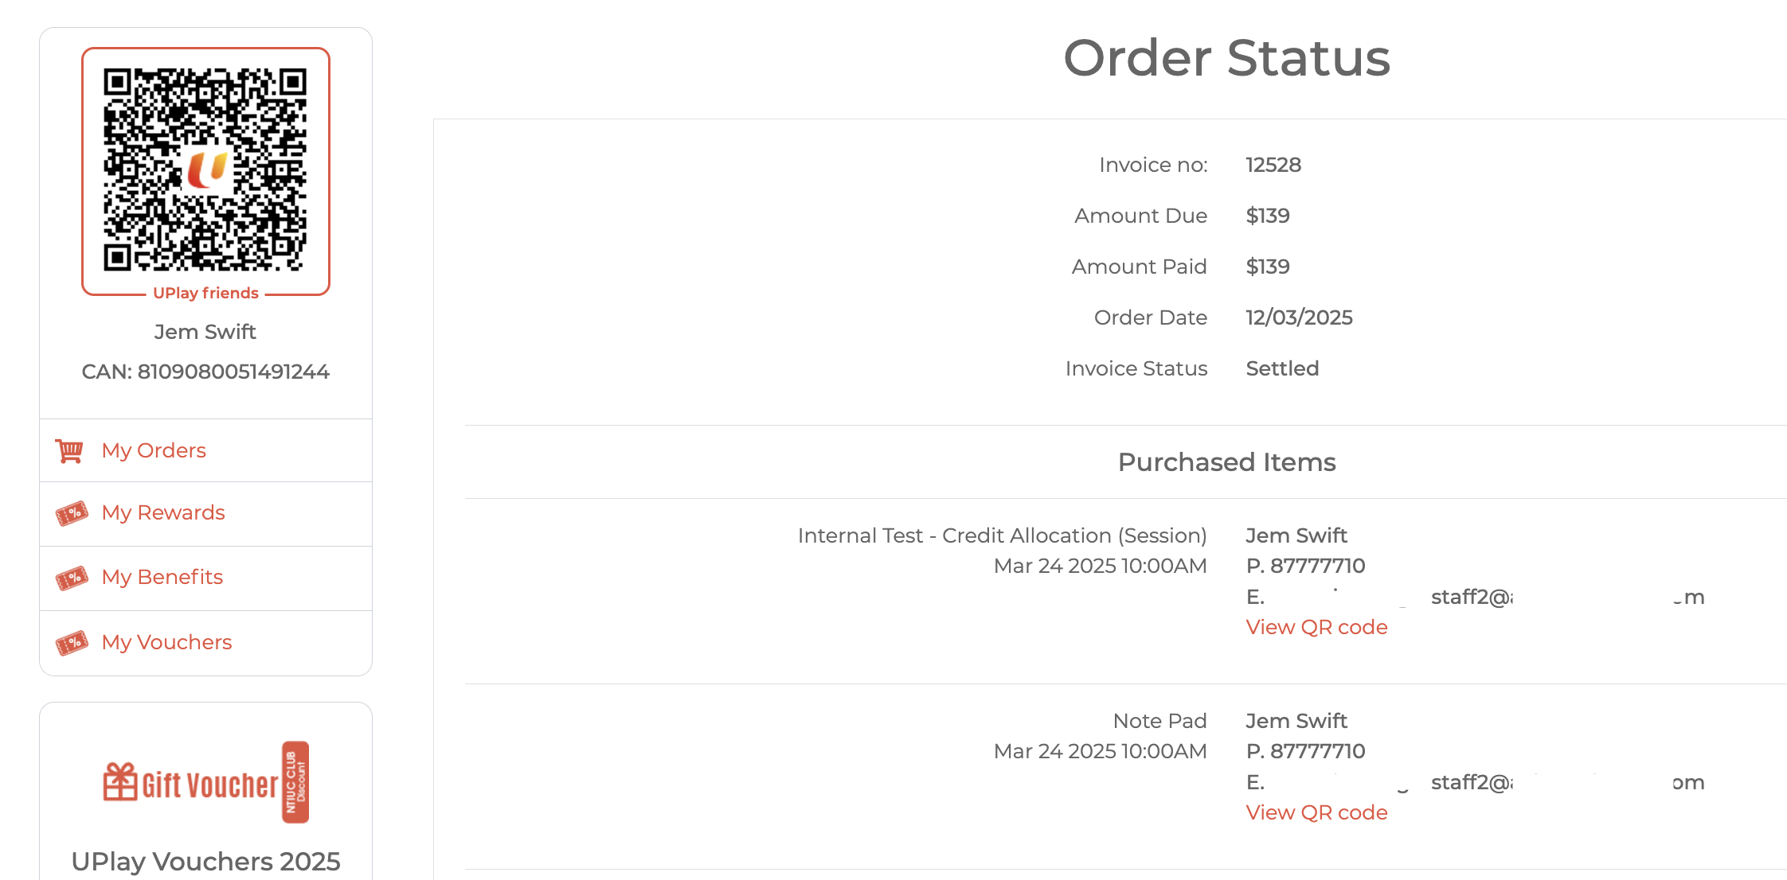Click the CAN number under the profile
1787x880 pixels.
(205, 372)
